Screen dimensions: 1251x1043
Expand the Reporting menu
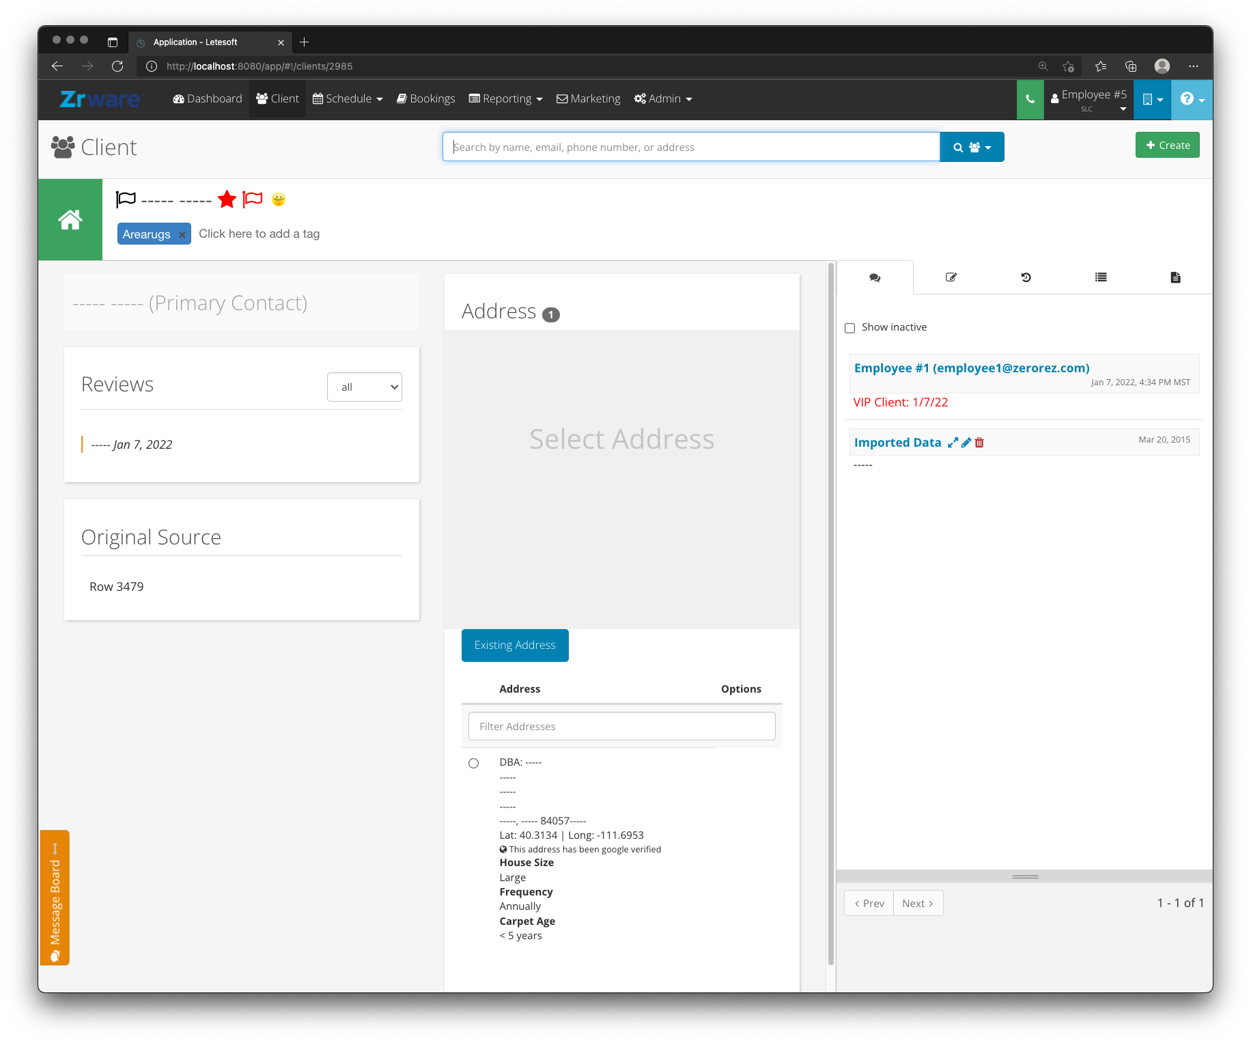(x=506, y=99)
